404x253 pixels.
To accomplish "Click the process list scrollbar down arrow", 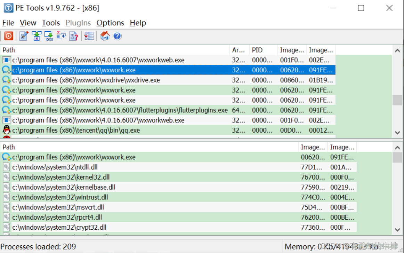I will [397, 133].
